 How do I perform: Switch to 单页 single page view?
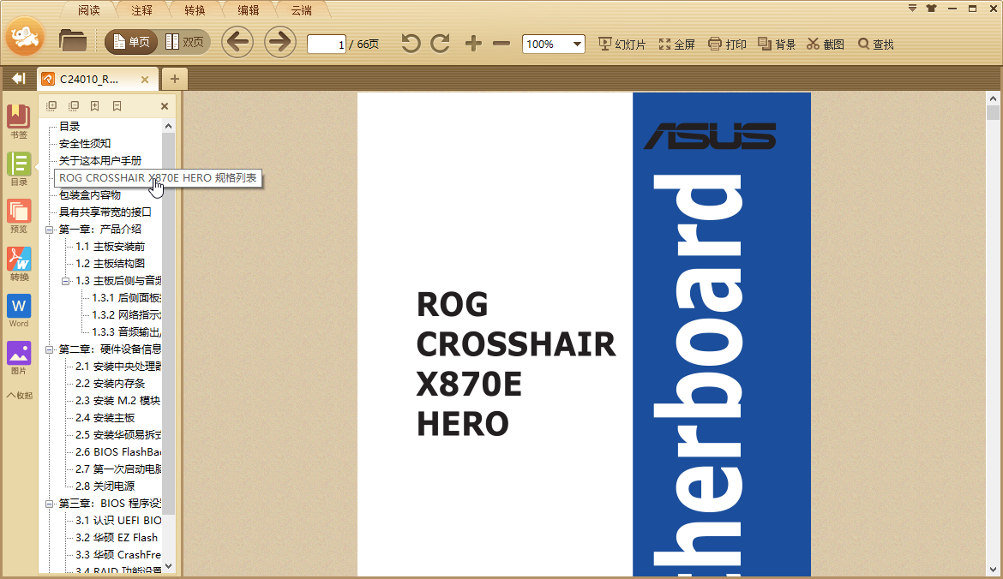tap(131, 42)
